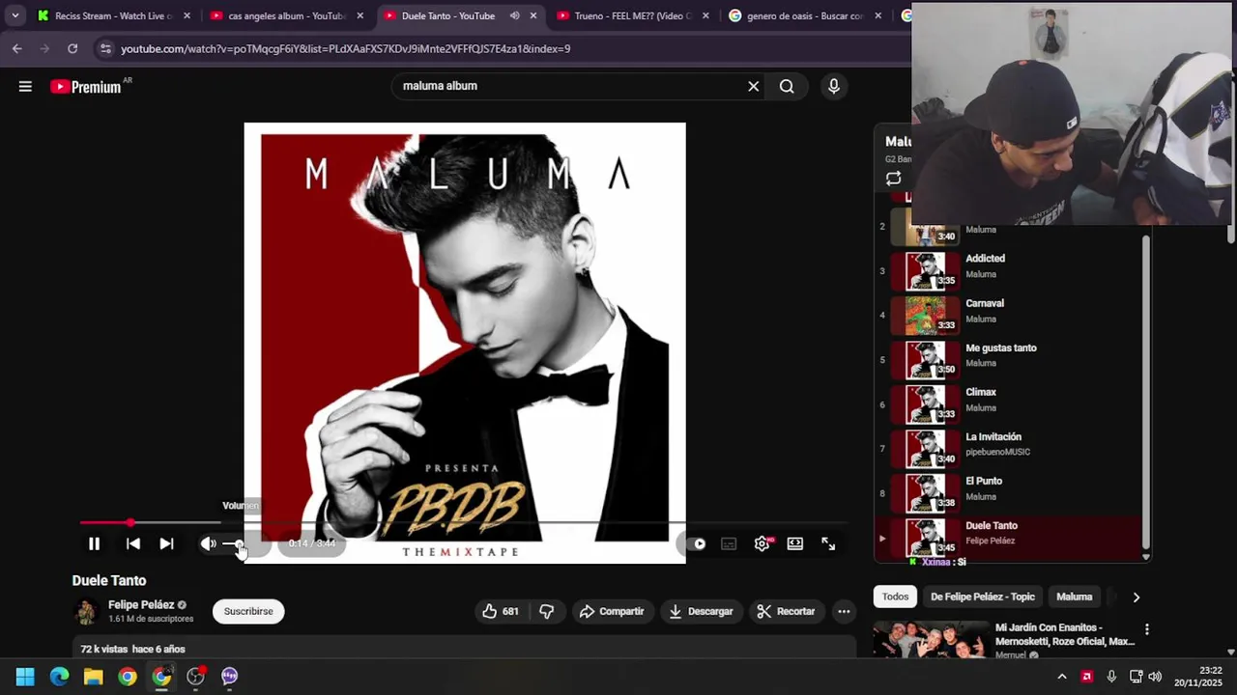Show more filter chips with right arrow
The width and height of the screenshot is (1237, 695).
tap(1136, 598)
